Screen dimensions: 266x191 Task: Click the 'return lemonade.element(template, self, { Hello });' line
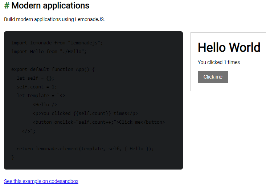(x=85, y=149)
